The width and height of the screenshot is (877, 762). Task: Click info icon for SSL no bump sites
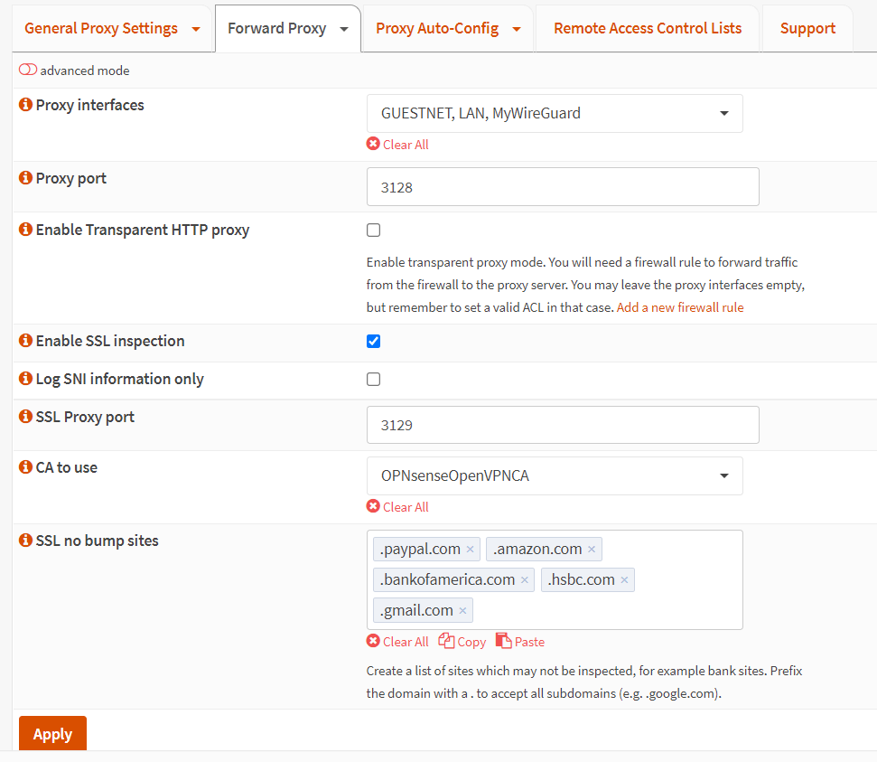click(25, 541)
